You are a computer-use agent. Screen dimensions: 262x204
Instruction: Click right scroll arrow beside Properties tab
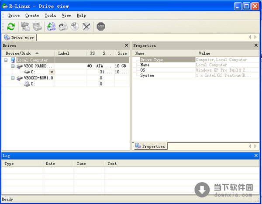coord(255,146)
